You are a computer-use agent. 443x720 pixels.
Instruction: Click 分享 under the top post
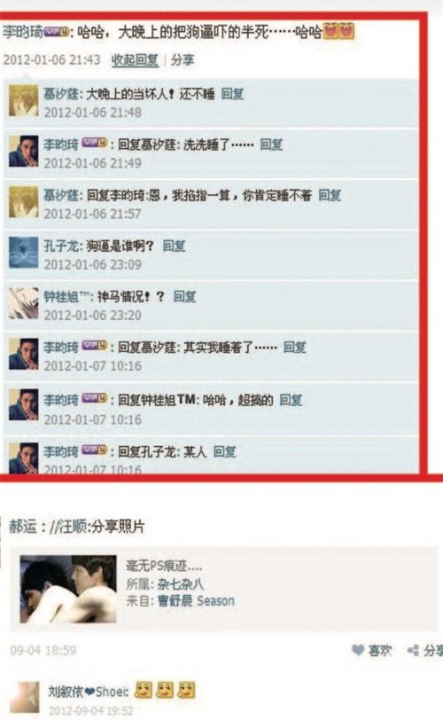point(183,60)
